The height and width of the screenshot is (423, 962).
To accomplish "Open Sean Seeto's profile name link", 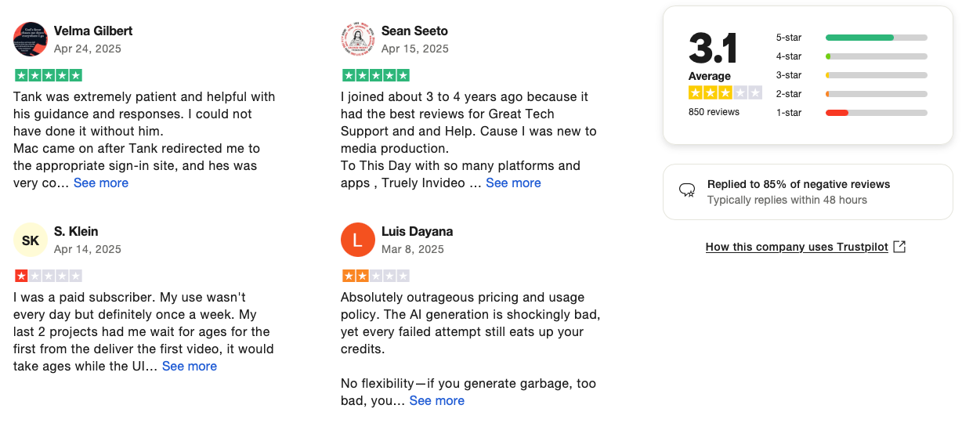I will (414, 31).
